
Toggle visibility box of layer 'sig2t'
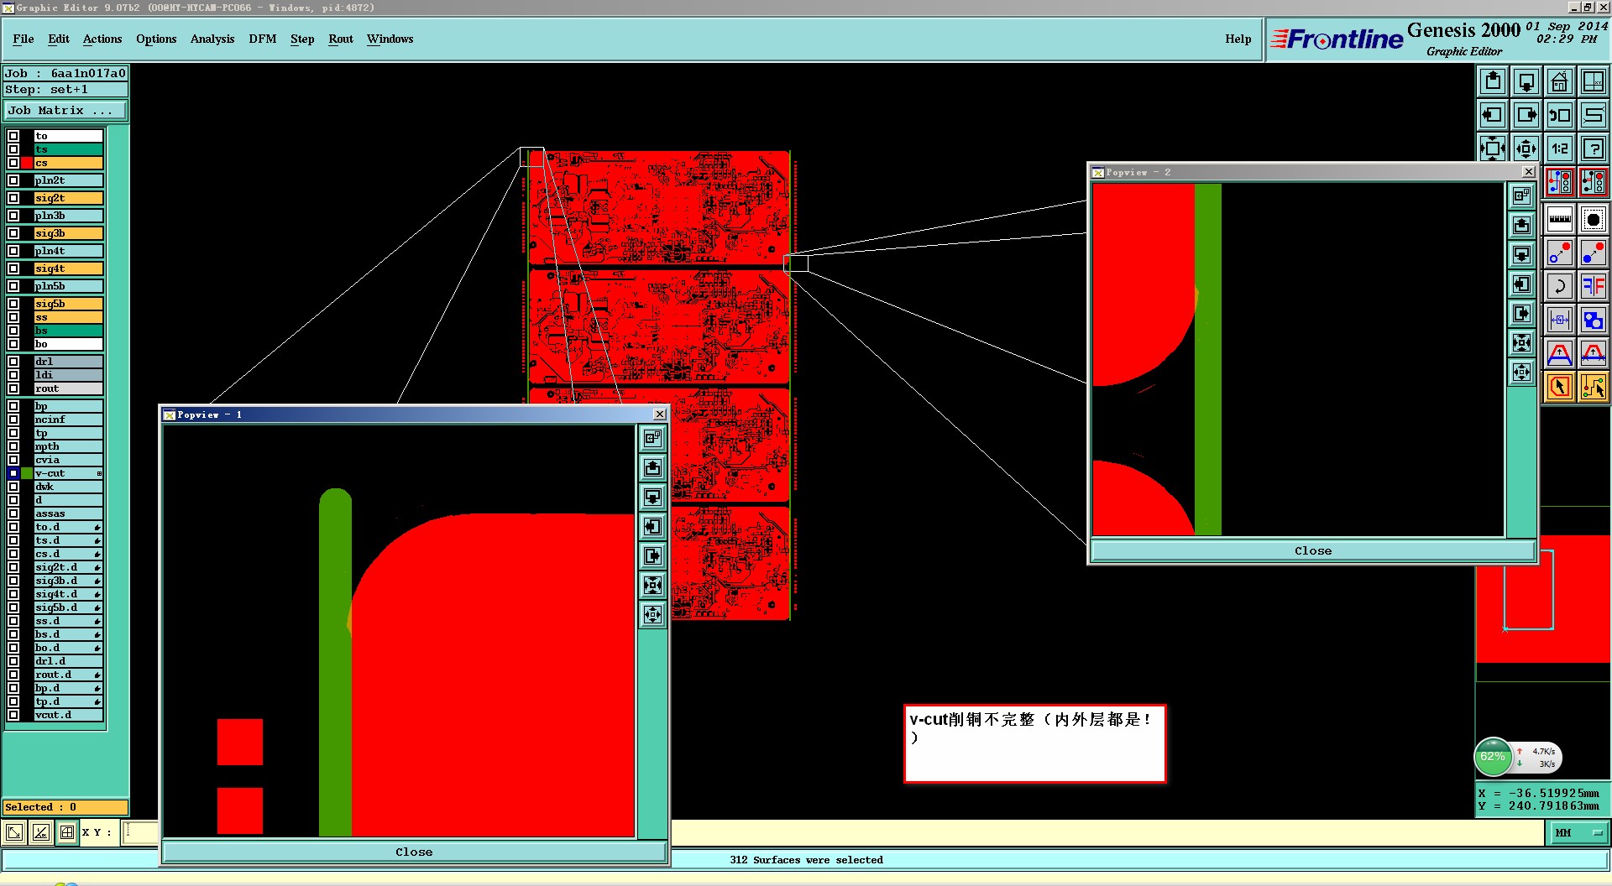pyautogui.click(x=13, y=198)
